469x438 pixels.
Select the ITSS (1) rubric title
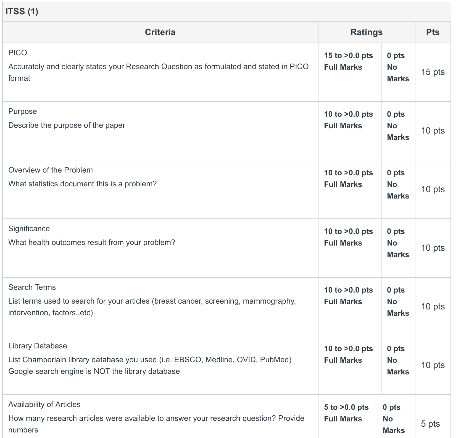[x=22, y=11]
